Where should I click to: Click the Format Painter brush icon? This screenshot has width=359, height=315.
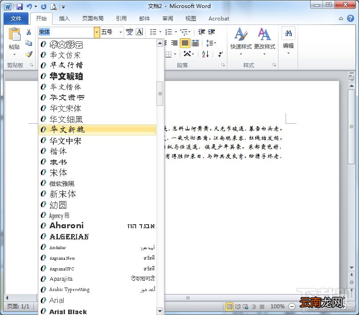(29, 54)
